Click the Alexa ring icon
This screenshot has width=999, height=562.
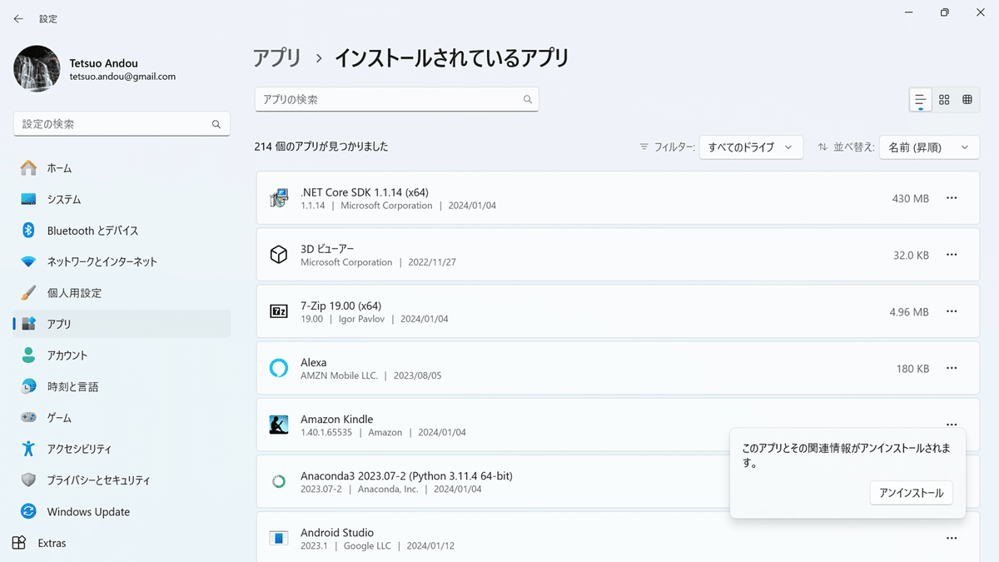pyautogui.click(x=279, y=368)
